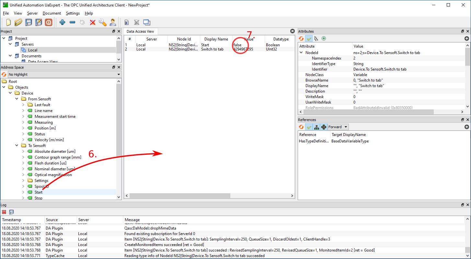Click the change user person icon
Screen dimensions: 471x259
[x=113, y=22]
